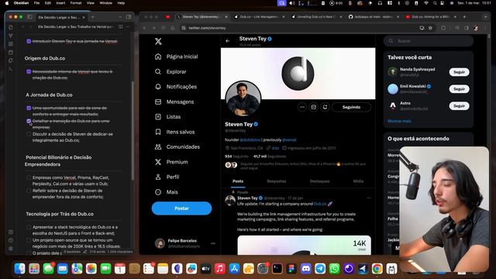Open profile more options ellipsis button
The image size is (496, 279).
click(x=302, y=107)
